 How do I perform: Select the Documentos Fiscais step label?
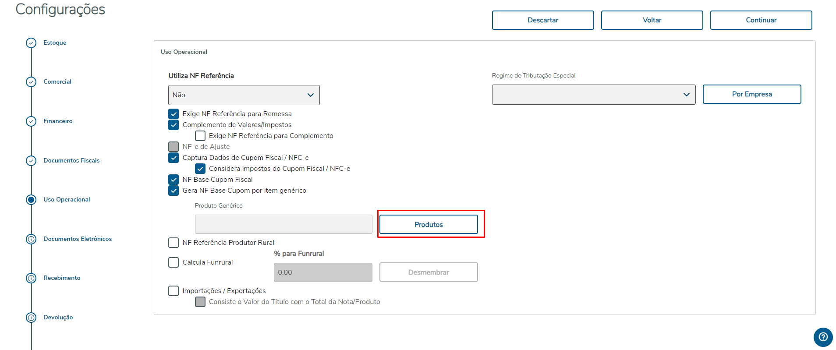click(x=71, y=161)
